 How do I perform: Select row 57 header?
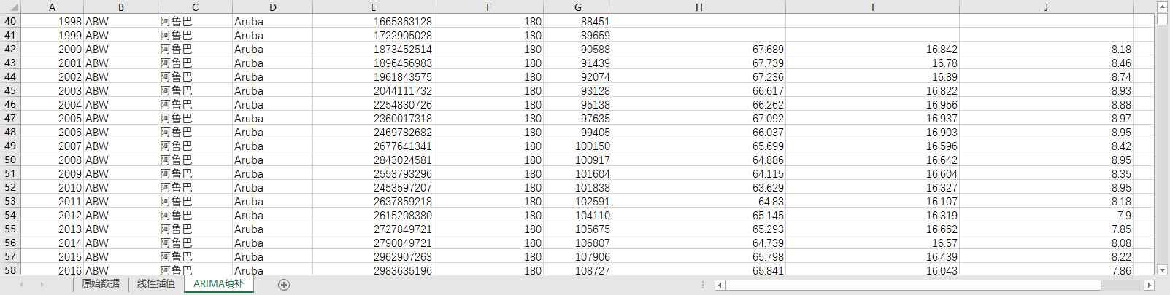tap(10, 256)
